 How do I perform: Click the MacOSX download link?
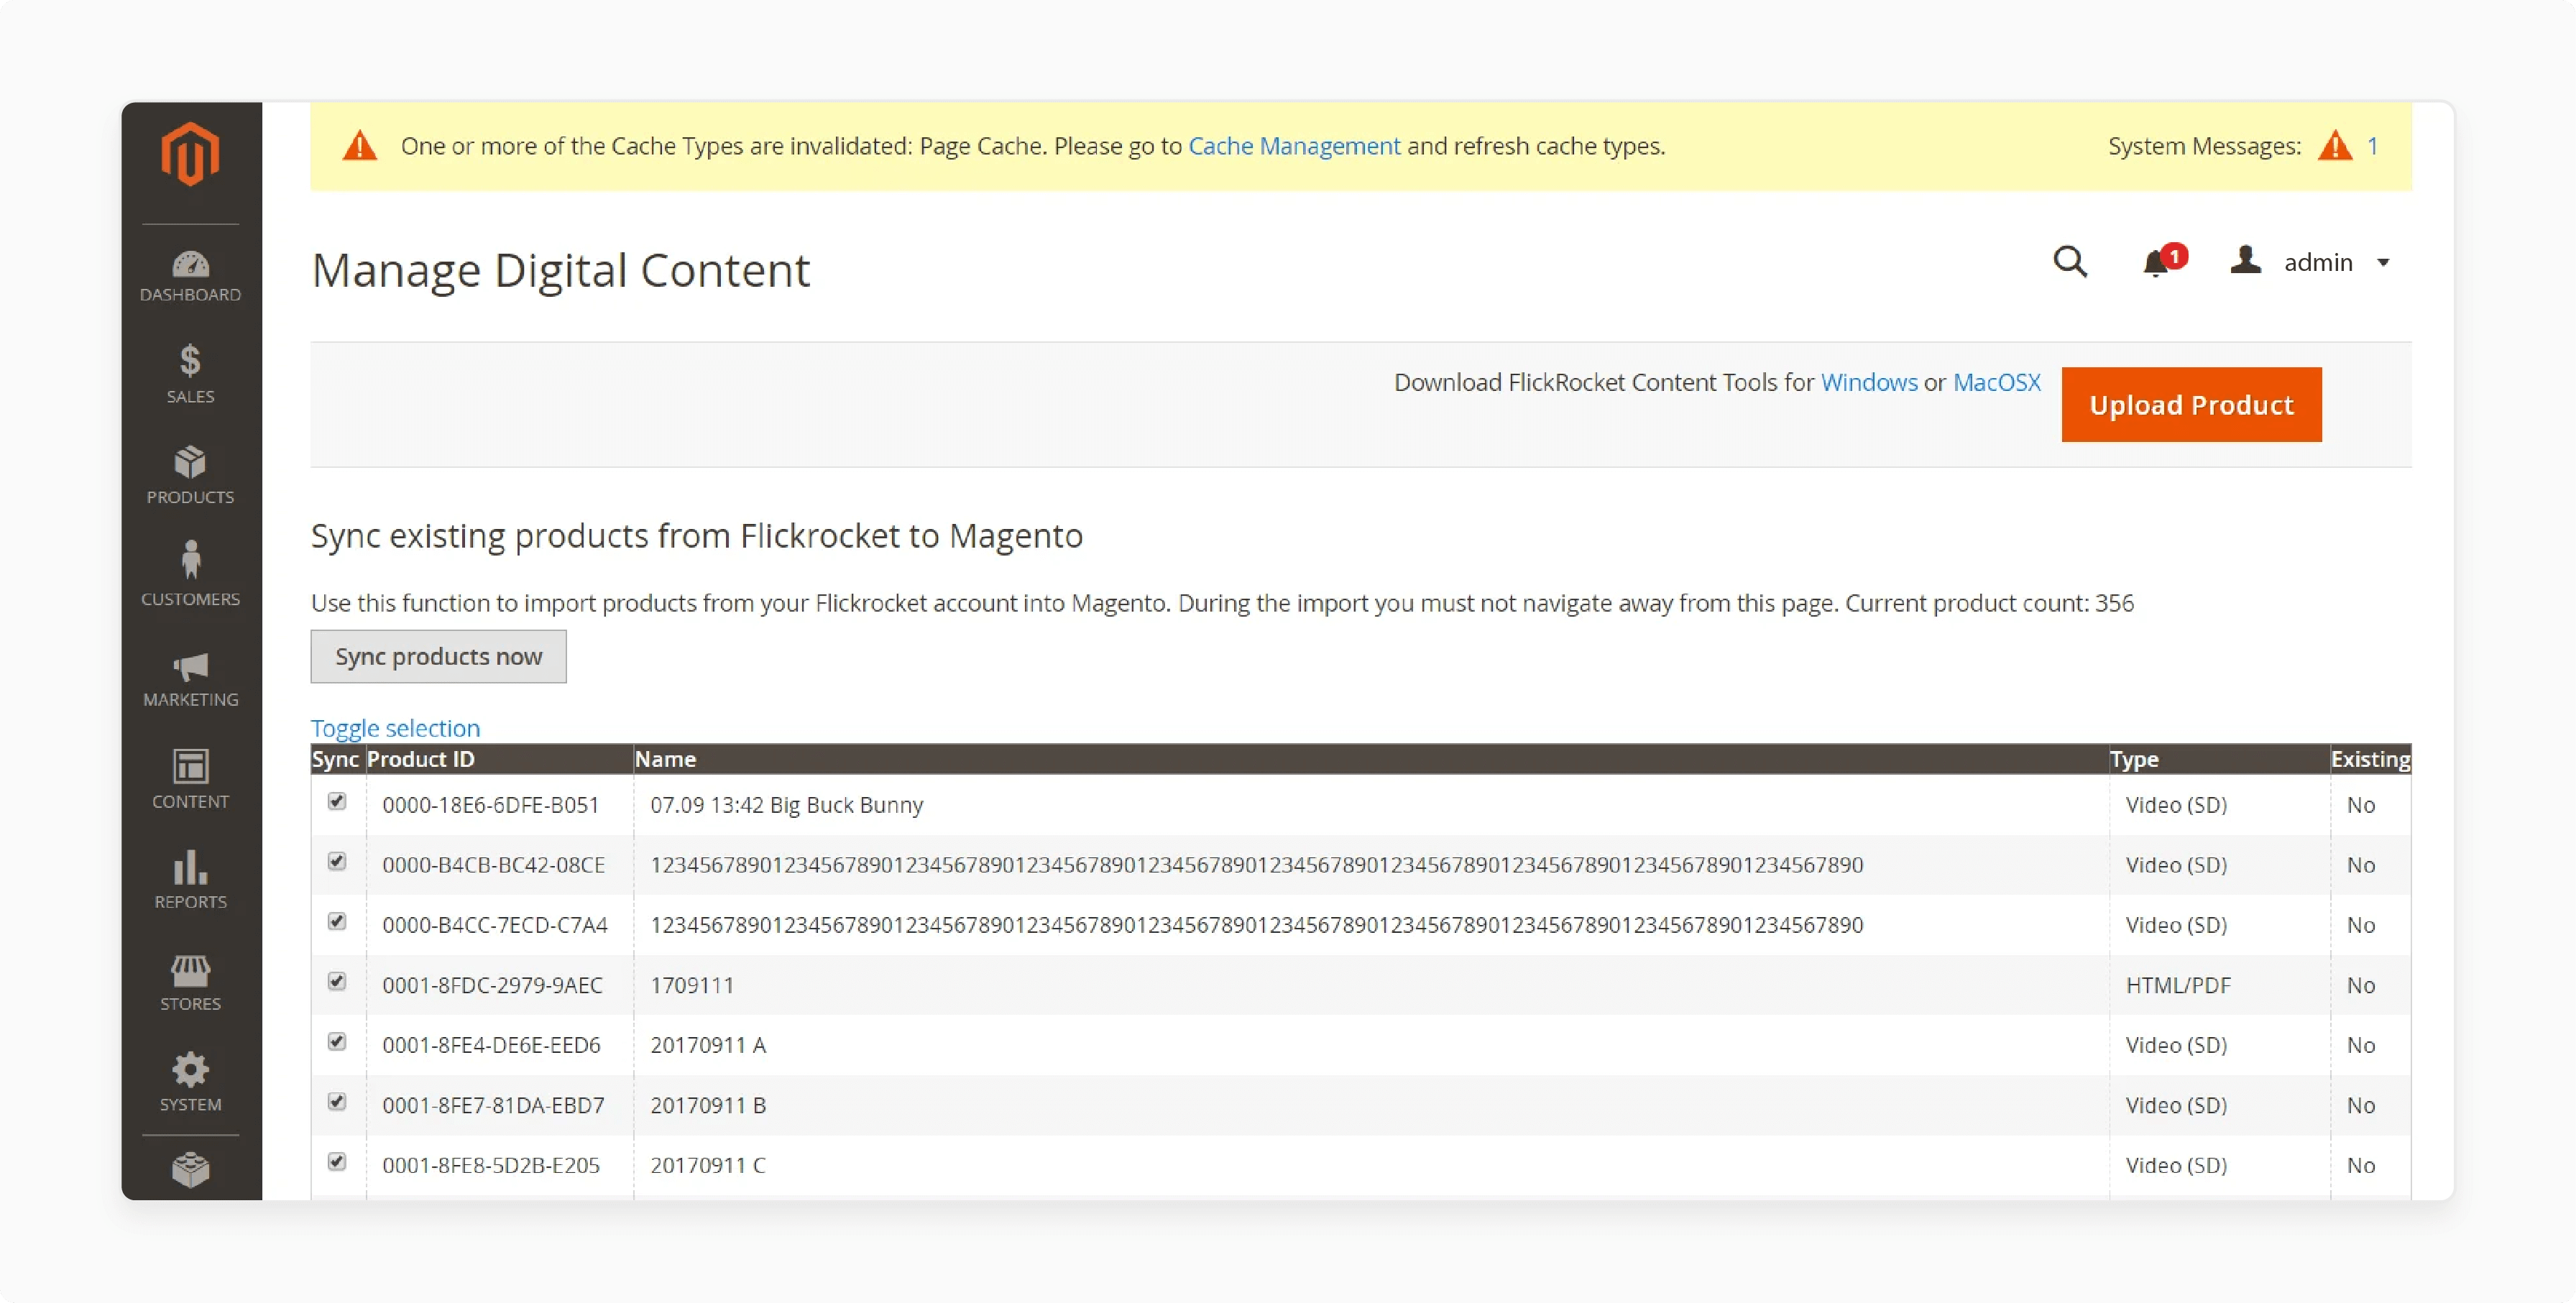coord(1997,382)
